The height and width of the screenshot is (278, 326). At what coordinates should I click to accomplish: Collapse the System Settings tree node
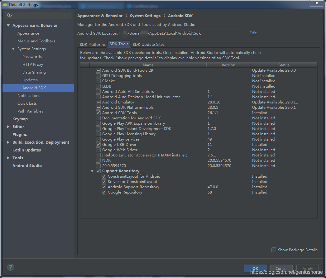point(13,49)
